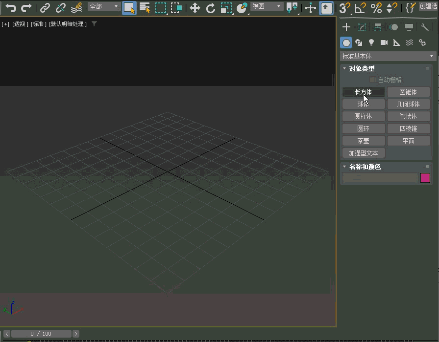Viewport: 439px width, 342px height.
Task: Toggle Select and Manipulate
Action: [311, 8]
